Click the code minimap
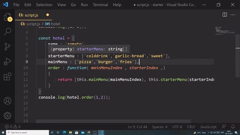This screenshot has width=240, height=135. (225, 31)
